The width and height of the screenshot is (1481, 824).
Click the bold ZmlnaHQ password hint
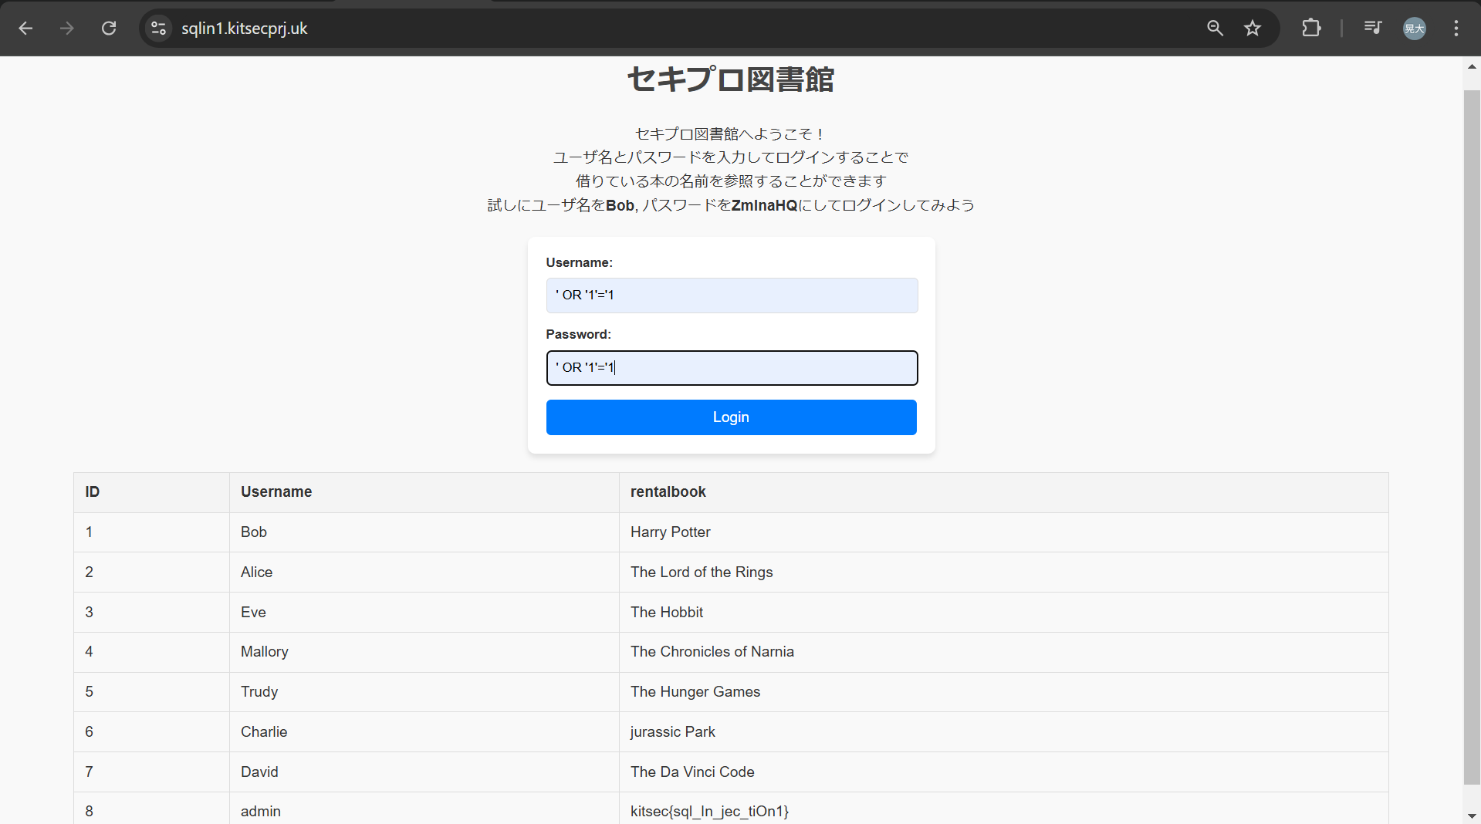(764, 205)
